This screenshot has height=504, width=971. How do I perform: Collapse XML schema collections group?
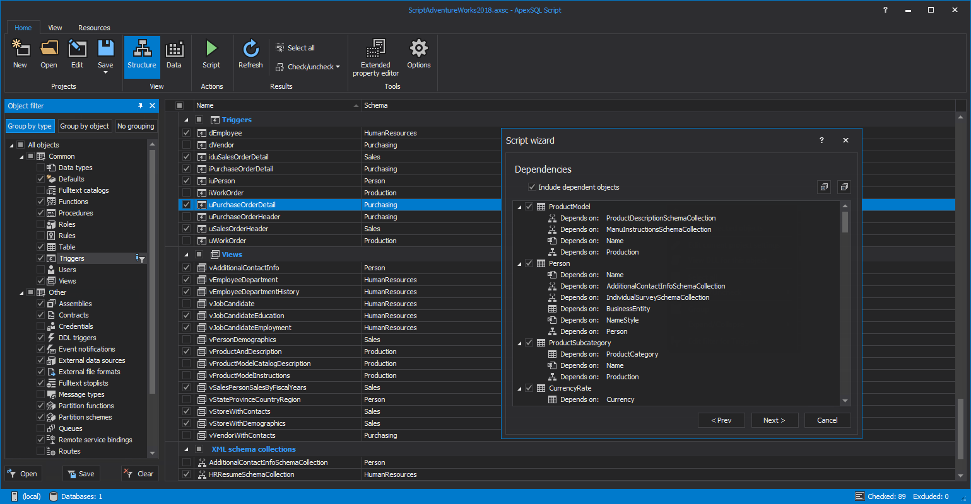coord(186,449)
